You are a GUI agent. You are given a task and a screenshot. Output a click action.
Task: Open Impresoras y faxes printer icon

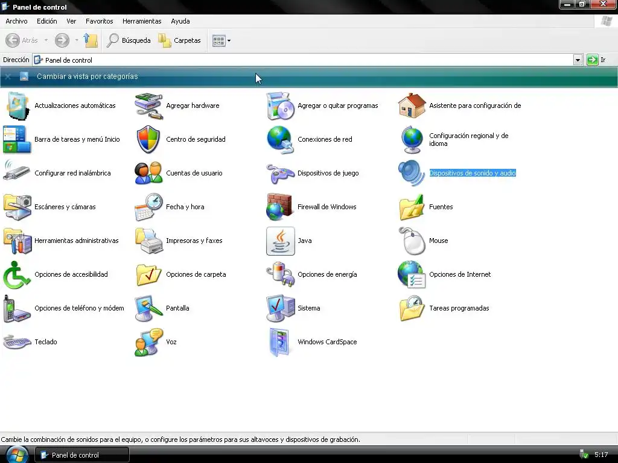148,241
